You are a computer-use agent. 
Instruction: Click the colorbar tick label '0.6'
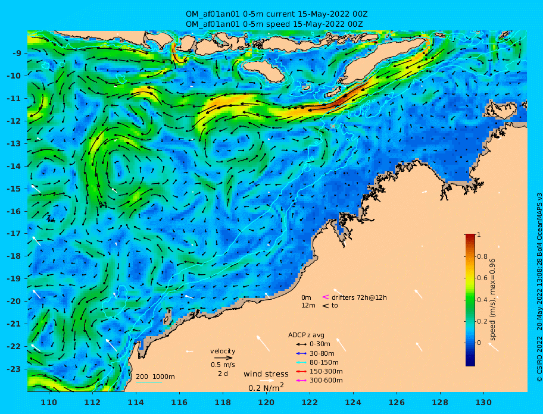click(482, 278)
